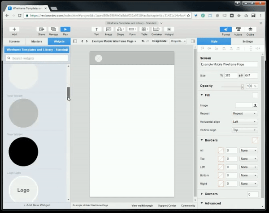Open the Bottom border style dropdown
Viewport: 269px width, 213px height.
click(x=248, y=175)
